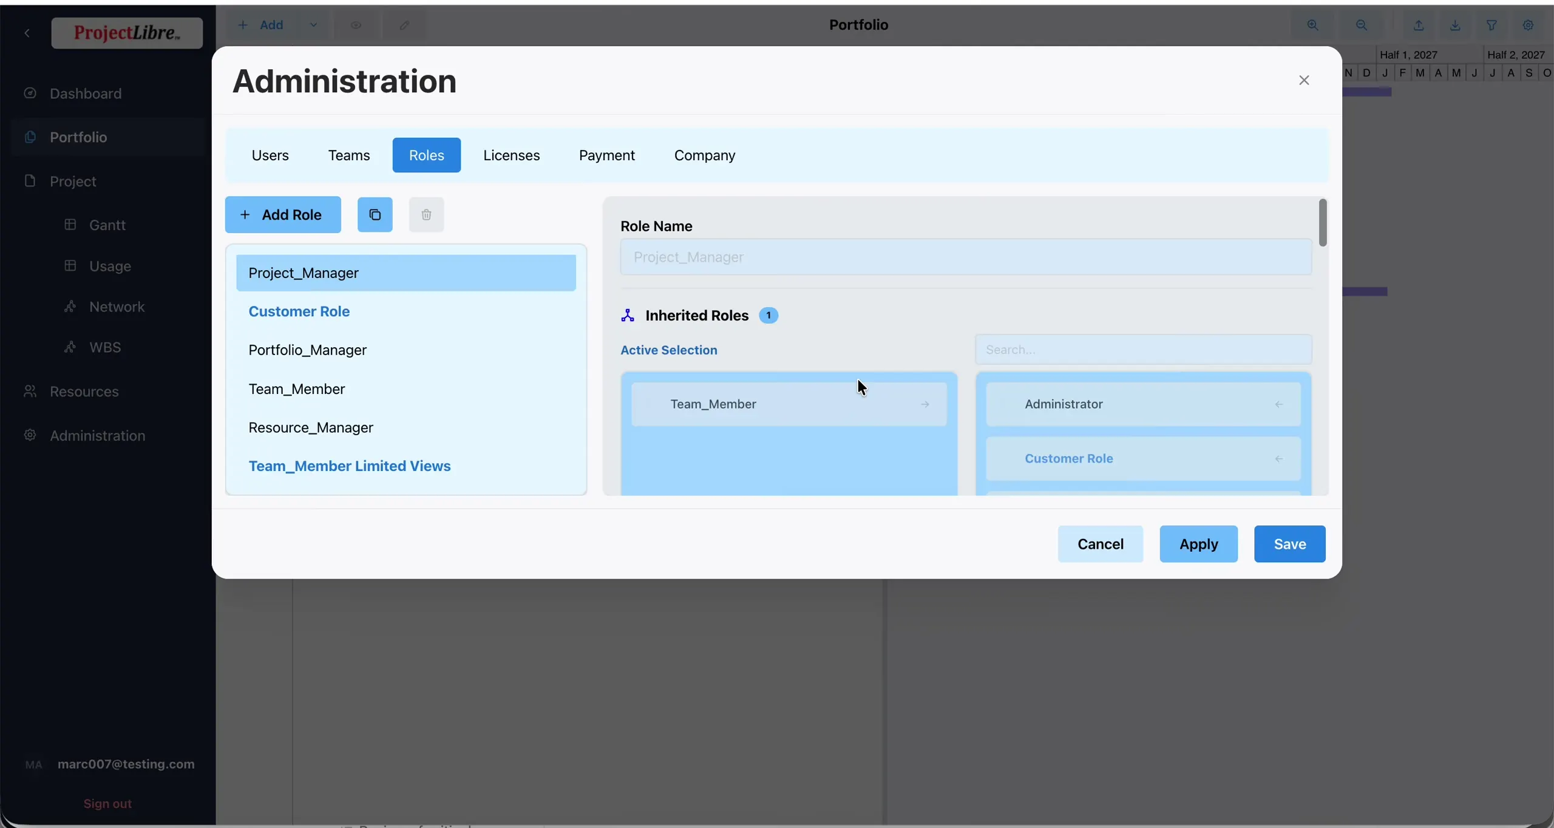The width and height of the screenshot is (1554, 828).
Task: Click the Cancel button
Action: [1100, 544]
